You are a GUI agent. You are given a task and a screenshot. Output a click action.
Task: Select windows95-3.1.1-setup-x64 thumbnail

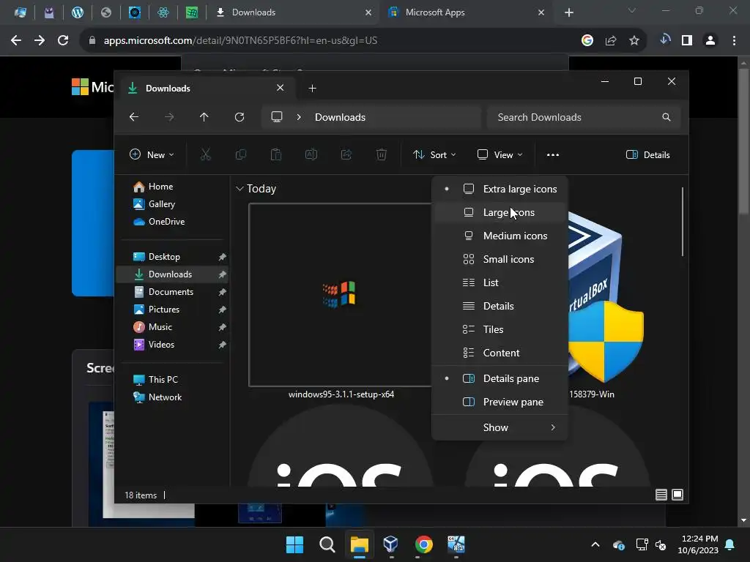click(341, 295)
